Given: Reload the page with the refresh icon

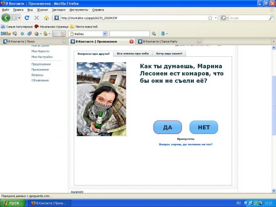Looking at the screenshot, I should pos(27,18).
